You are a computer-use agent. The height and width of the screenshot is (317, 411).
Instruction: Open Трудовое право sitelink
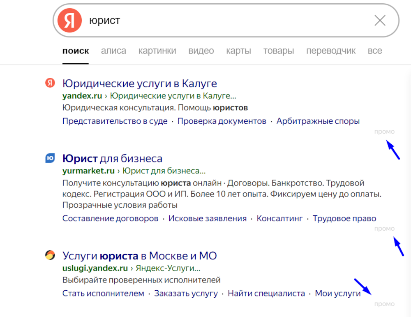tap(344, 218)
